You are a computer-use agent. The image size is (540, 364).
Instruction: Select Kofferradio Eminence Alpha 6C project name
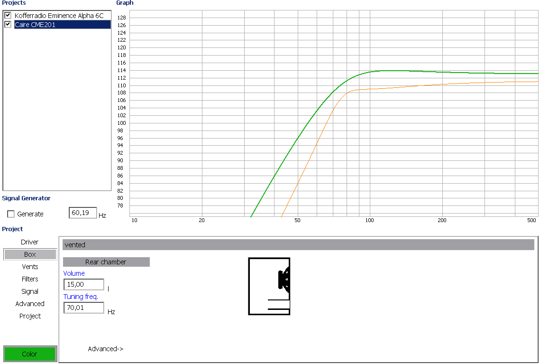point(59,16)
